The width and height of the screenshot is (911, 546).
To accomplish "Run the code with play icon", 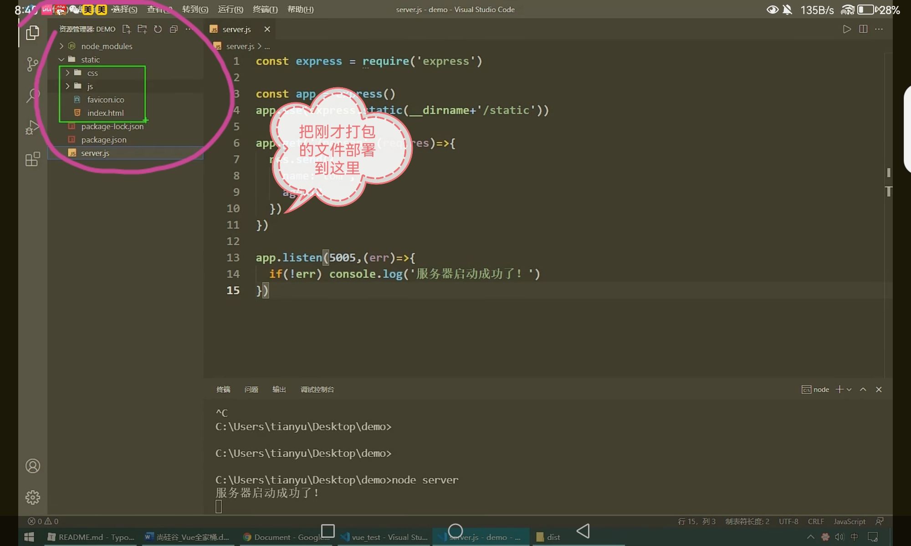I will tap(846, 29).
